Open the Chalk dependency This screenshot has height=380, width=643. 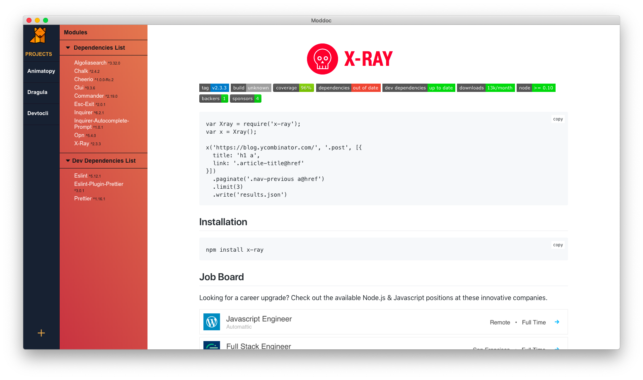coord(87,71)
